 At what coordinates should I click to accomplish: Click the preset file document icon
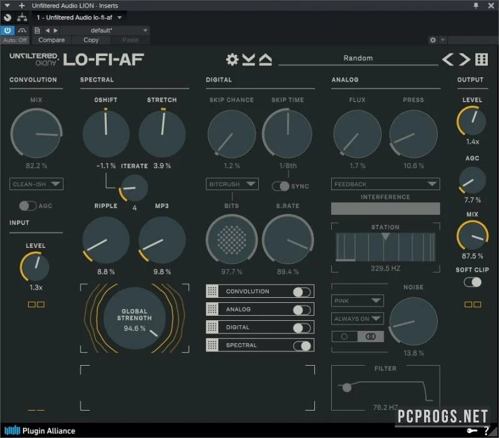click(x=37, y=31)
